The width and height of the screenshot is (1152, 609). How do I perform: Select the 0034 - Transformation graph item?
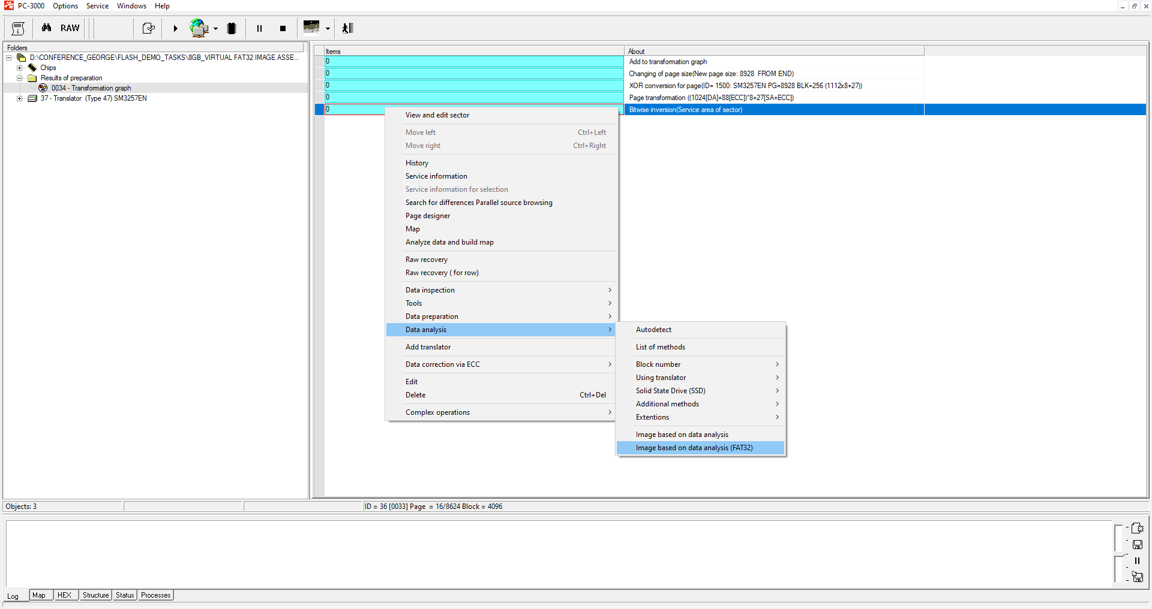point(91,88)
